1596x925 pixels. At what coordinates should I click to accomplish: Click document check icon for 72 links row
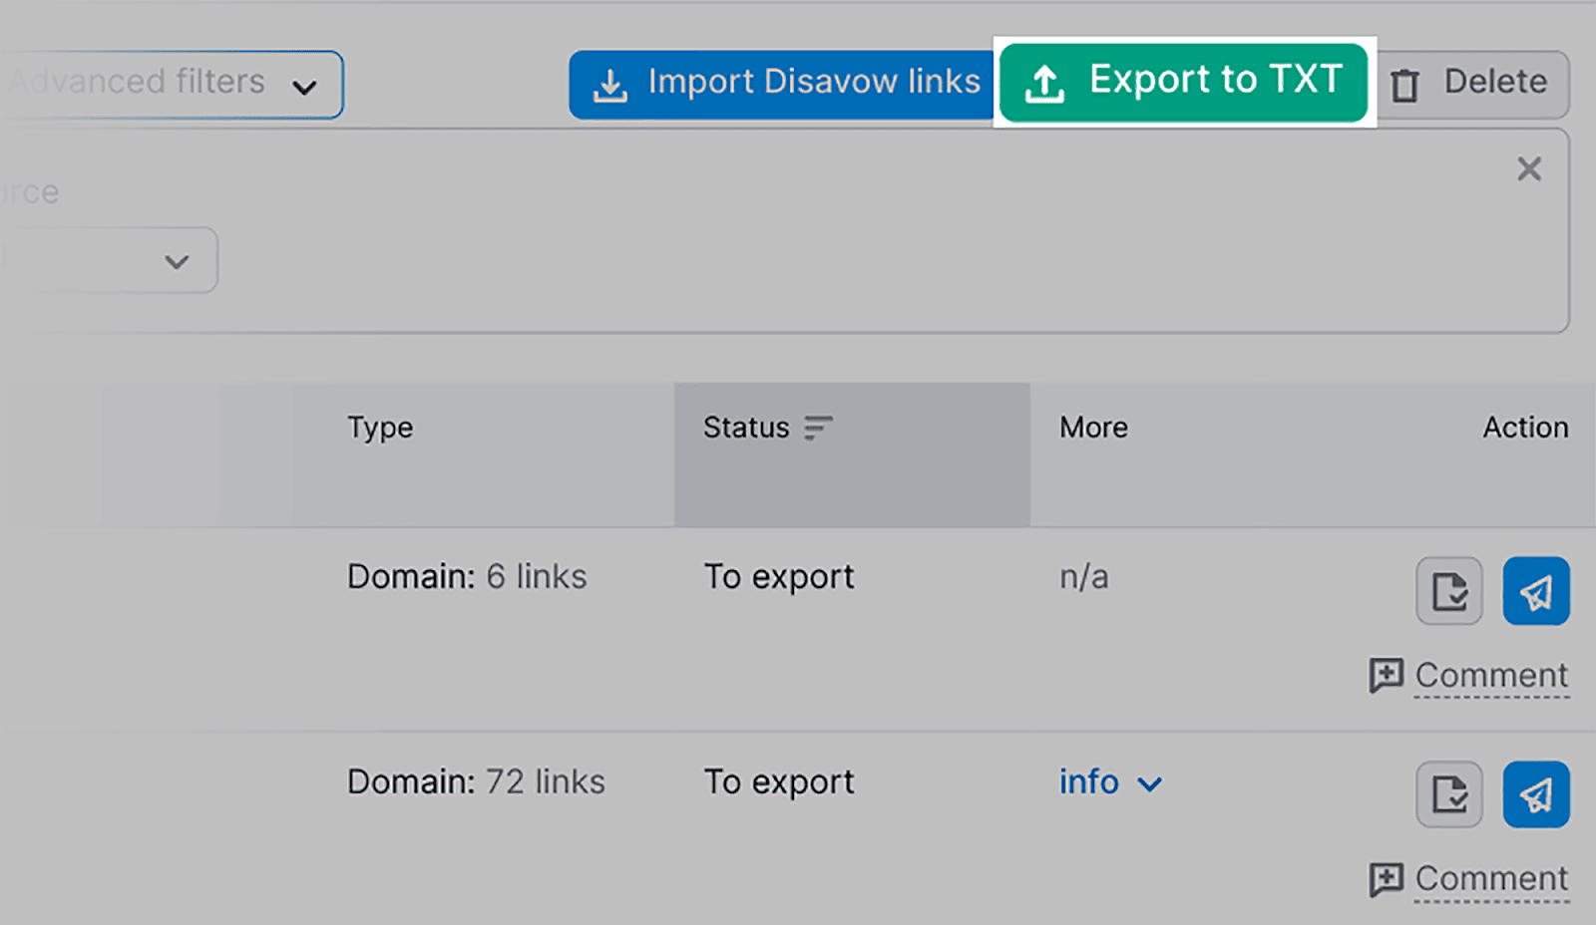pyautogui.click(x=1449, y=795)
